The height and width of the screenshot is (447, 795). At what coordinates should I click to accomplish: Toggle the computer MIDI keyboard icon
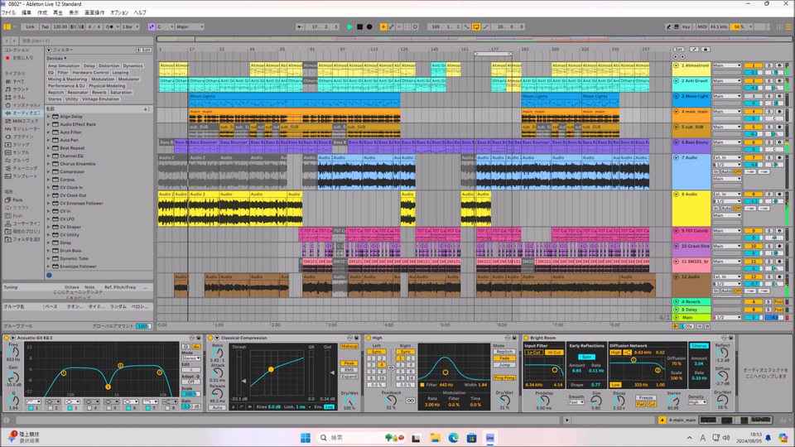coord(676,26)
